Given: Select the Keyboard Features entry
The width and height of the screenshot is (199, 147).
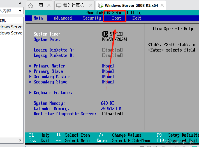Looking at the screenshot, I should pyautogui.click(x=53, y=93).
